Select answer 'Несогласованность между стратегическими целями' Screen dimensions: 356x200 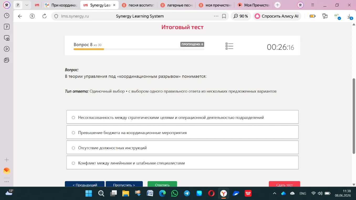pos(182,117)
